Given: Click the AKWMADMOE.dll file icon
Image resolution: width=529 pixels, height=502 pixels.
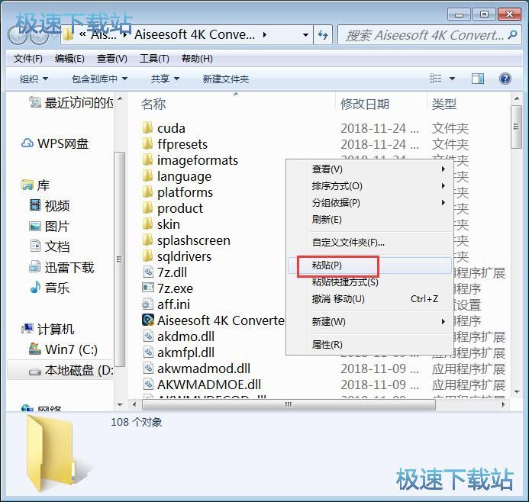Looking at the screenshot, I should click(x=148, y=385).
